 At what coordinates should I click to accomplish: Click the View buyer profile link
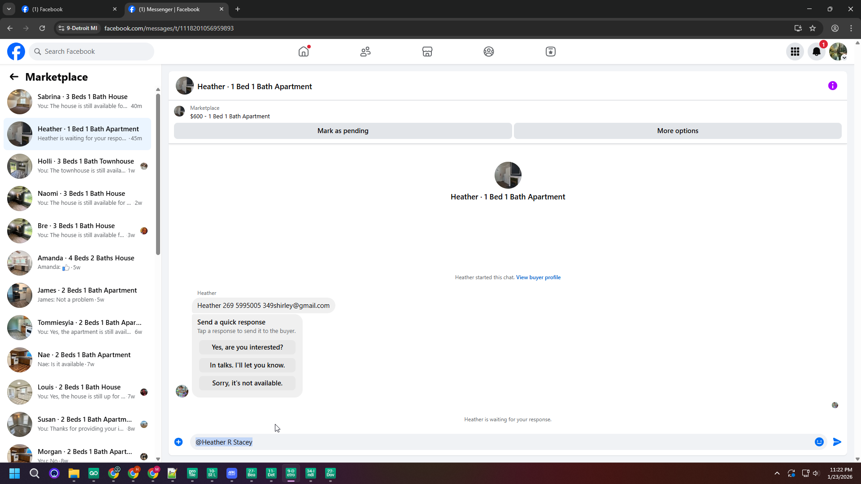pyautogui.click(x=538, y=277)
